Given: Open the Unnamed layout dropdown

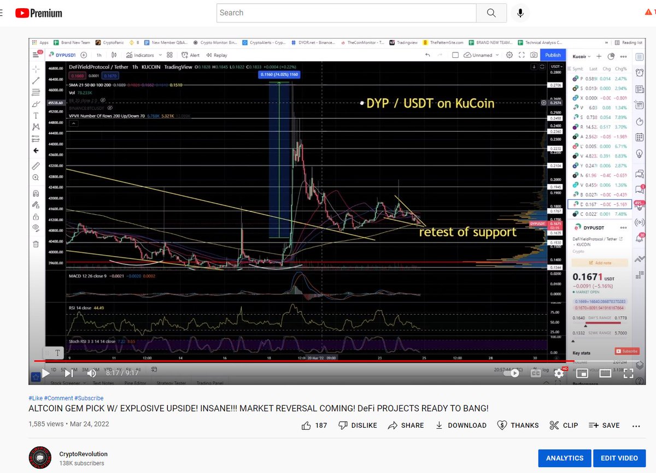Looking at the screenshot, I should (x=482, y=55).
